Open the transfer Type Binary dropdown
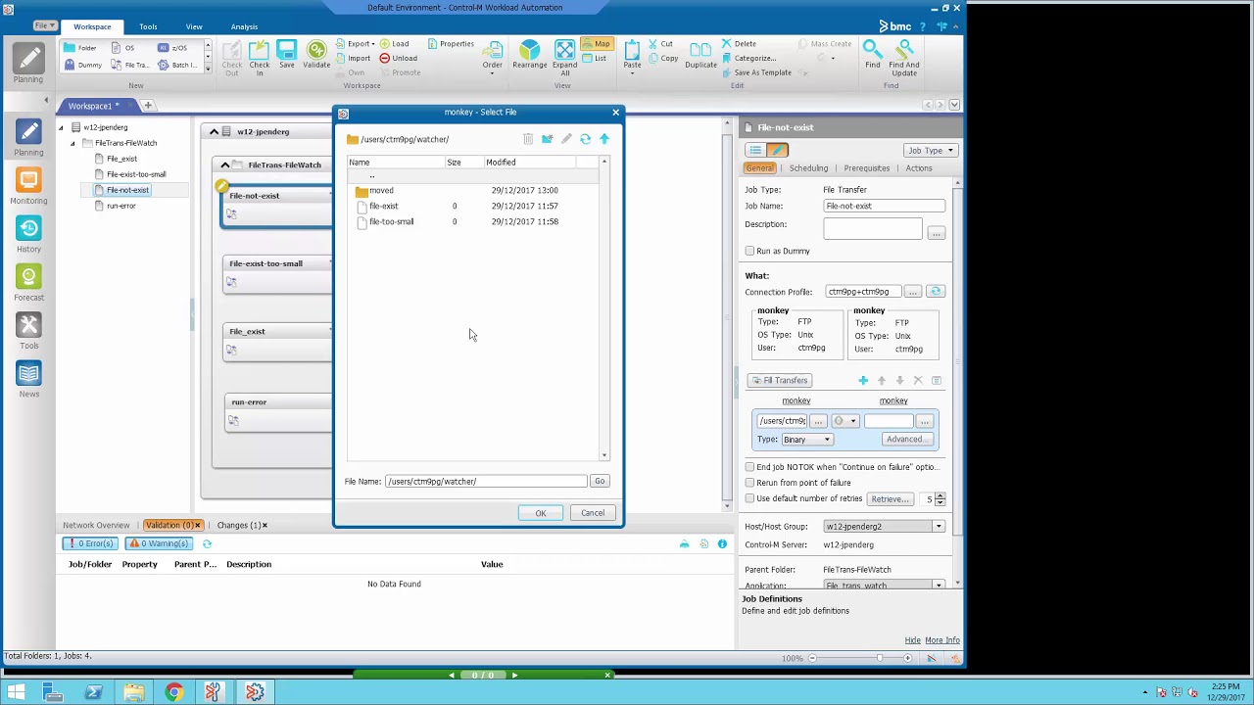This screenshot has height=705, width=1254. pos(807,440)
